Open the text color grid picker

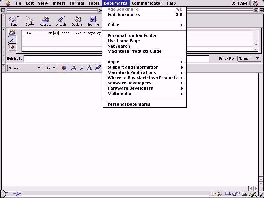pyautogui.click(x=64, y=68)
